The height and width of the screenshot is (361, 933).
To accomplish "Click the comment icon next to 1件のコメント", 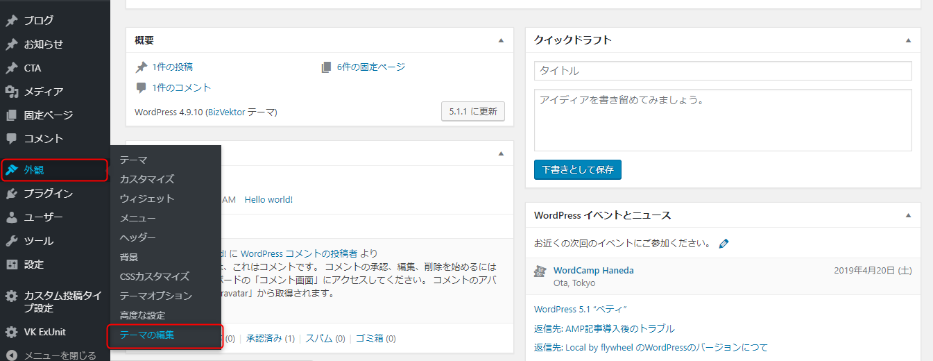I will [x=142, y=88].
